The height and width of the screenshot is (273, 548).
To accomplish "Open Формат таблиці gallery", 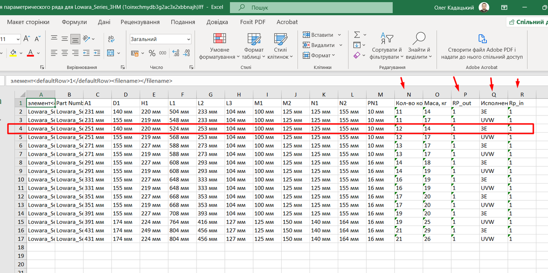I will pyautogui.click(x=254, y=46).
